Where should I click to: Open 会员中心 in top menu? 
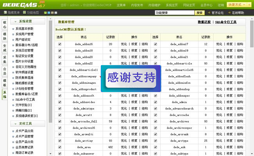point(206,5)
